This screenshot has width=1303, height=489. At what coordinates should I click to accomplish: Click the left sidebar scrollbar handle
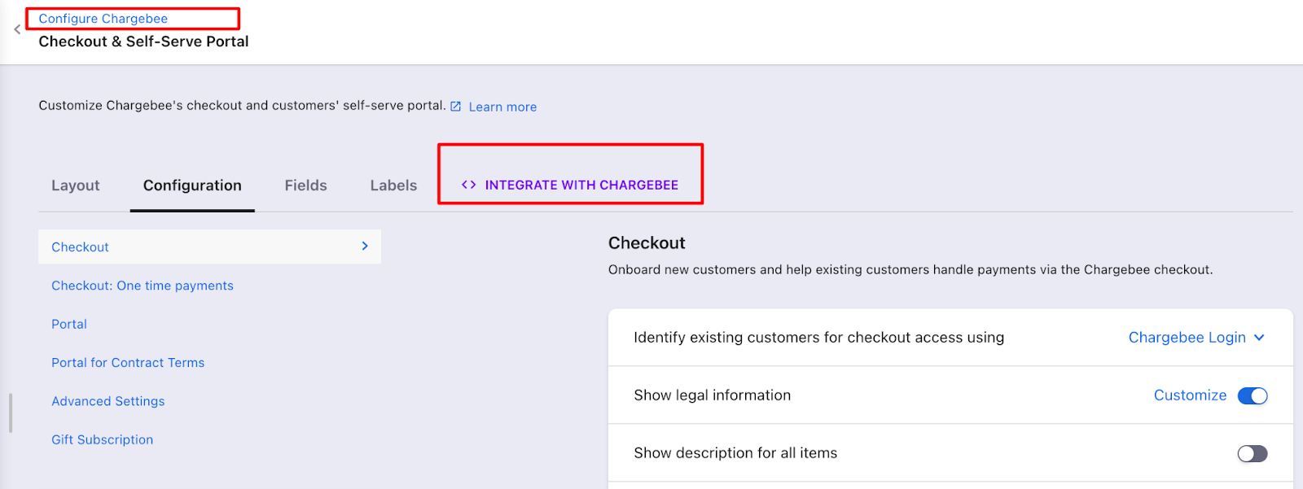coord(11,413)
